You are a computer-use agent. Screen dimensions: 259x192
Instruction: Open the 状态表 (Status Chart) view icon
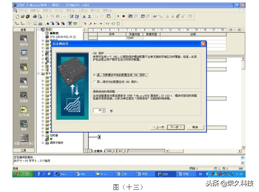(24, 68)
